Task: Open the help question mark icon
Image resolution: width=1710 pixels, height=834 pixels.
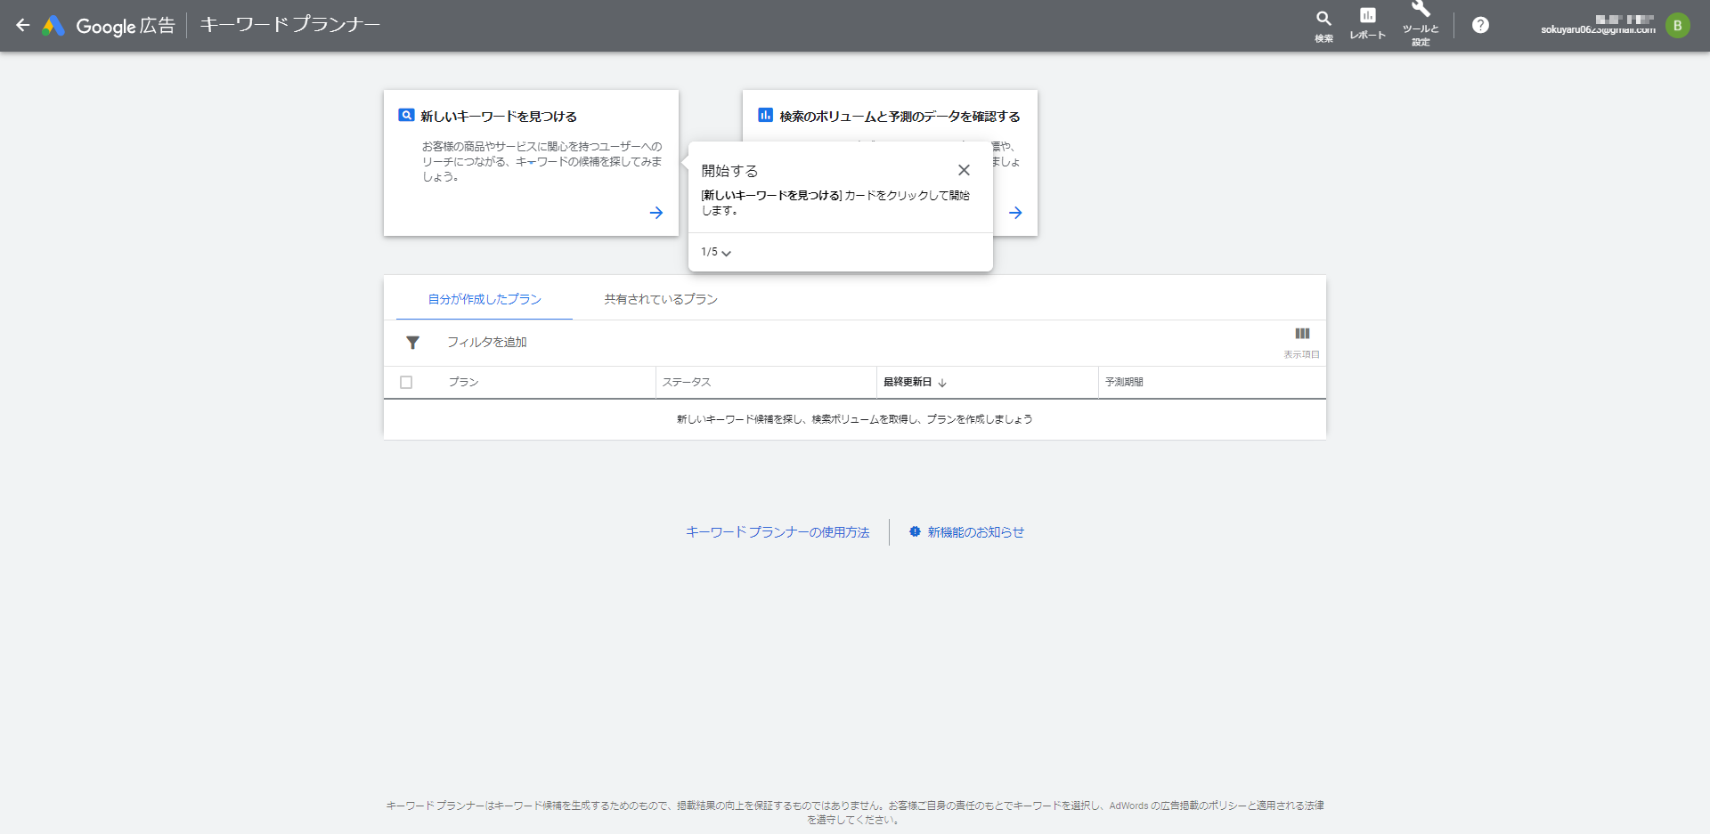Action: pos(1480,25)
